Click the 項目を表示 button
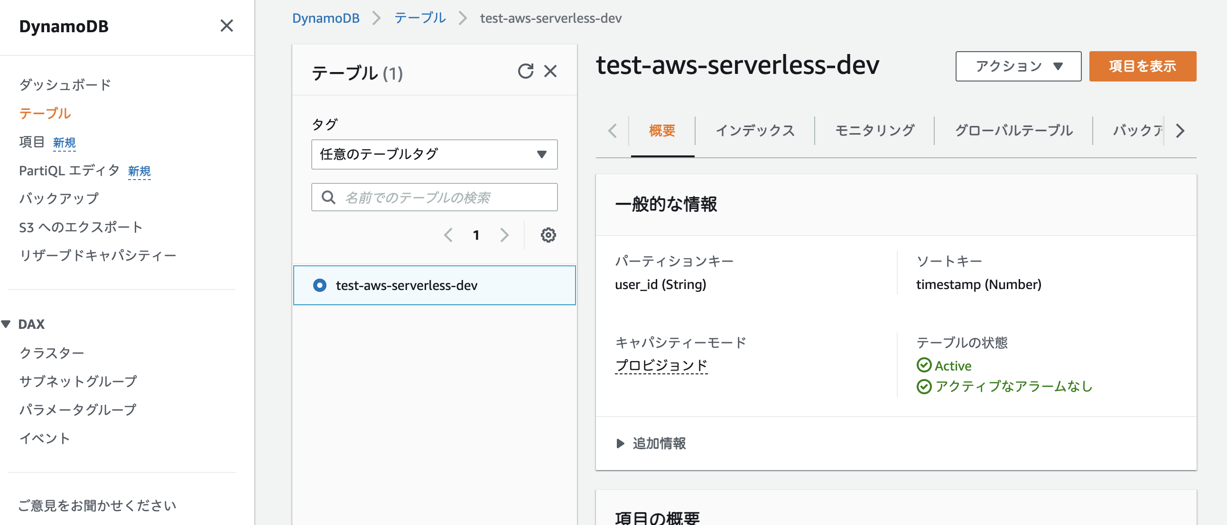Image resolution: width=1227 pixels, height=525 pixels. point(1143,66)
